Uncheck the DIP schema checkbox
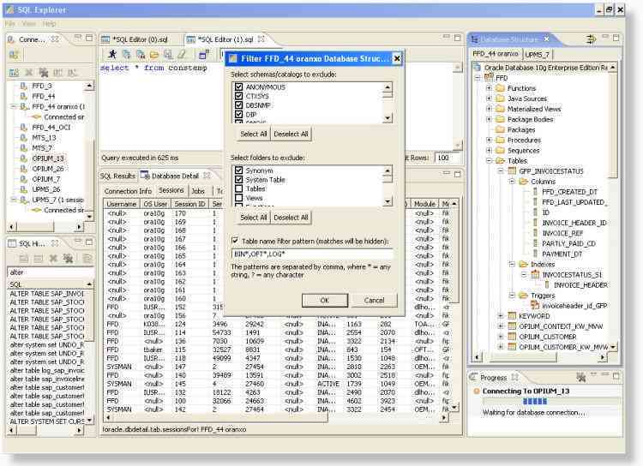Viewport: 643px width, 466px height. coord(238,114)
